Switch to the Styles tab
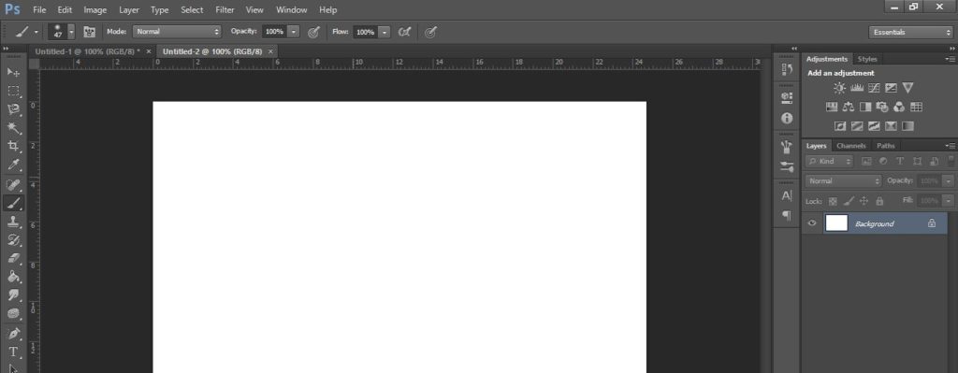Screen dimensions: 958x373 point(867,59)
